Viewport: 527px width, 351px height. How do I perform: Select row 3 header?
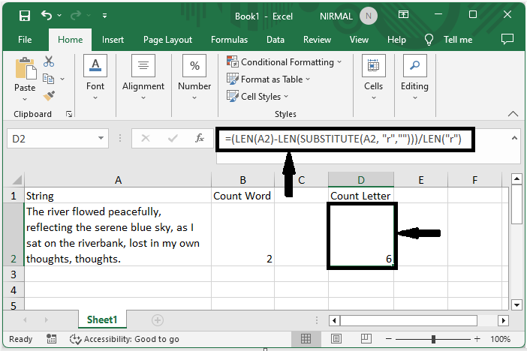click(14, 274)
